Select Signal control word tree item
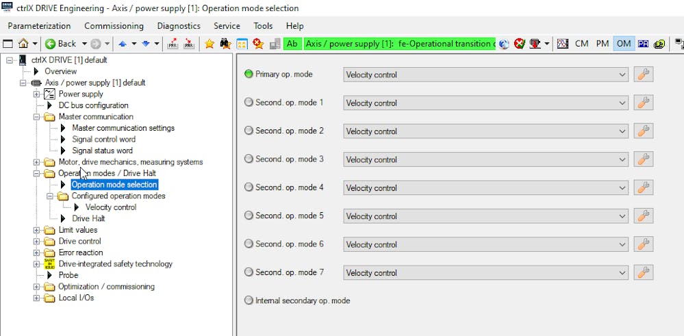 pos(103,139)
